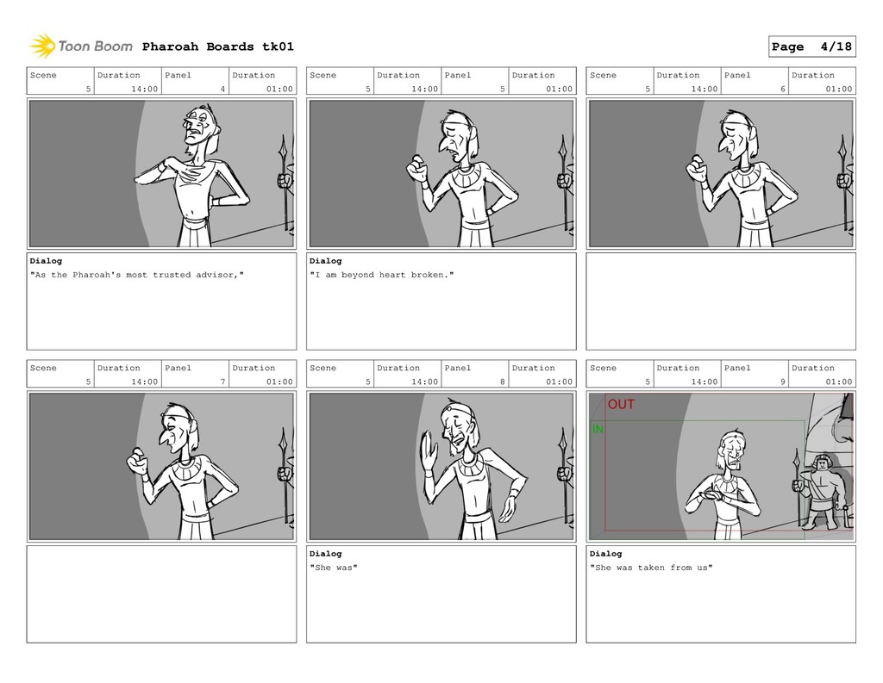This screenshot has width=883, height=683.
Task: Select the Panel 5 clenched fist thumbnail
Action: click(441, 174)
